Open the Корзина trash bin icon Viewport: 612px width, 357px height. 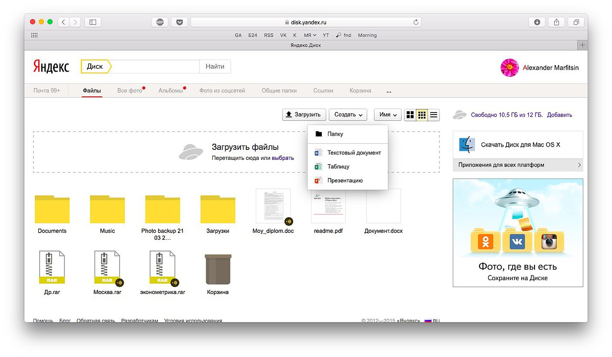(218, 270)
